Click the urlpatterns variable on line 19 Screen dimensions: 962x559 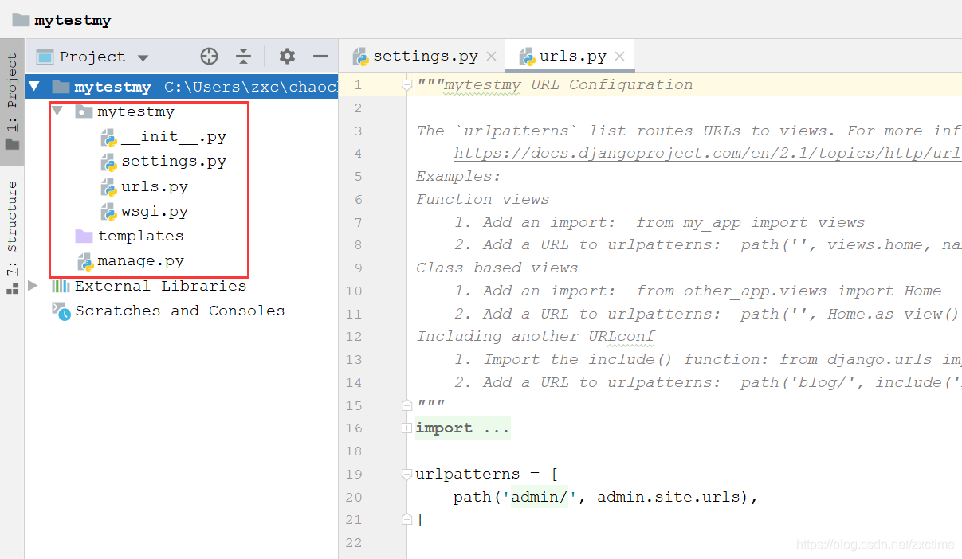467,474
